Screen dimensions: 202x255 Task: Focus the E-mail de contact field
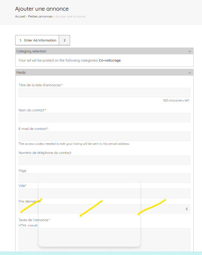click(x=104, y=136)
